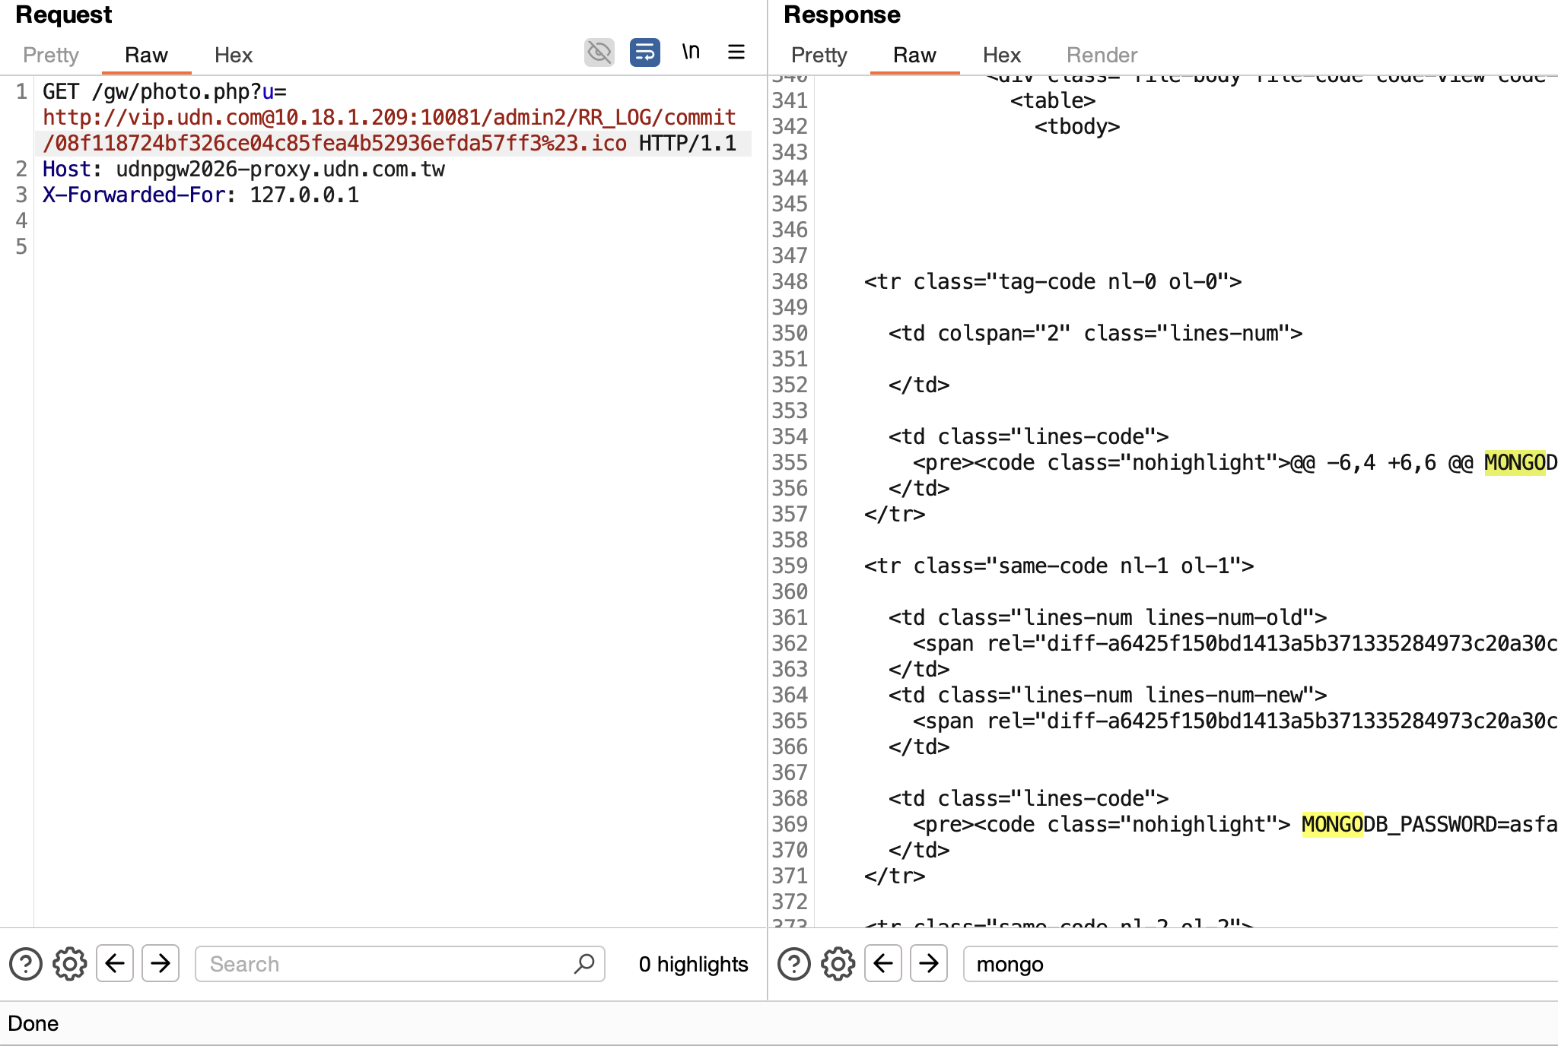Click response line number 348
1558x1046 pixels.
pos(790,282)
